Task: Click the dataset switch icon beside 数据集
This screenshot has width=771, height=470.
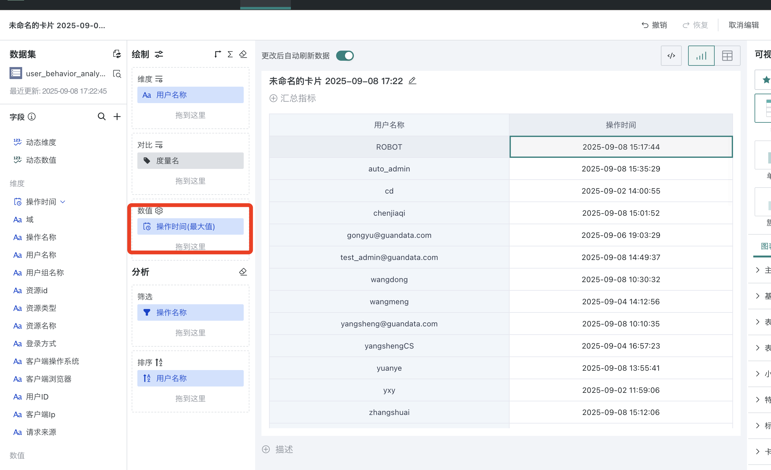Action: 117,54
